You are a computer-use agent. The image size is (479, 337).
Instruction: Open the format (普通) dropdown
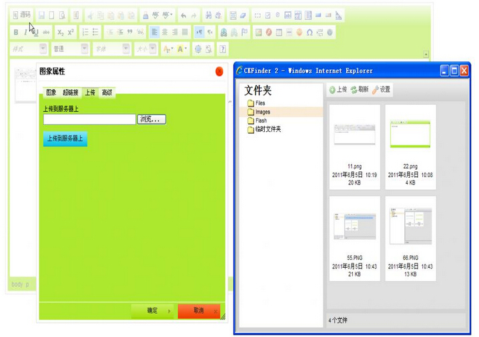(x=70, y=49)
